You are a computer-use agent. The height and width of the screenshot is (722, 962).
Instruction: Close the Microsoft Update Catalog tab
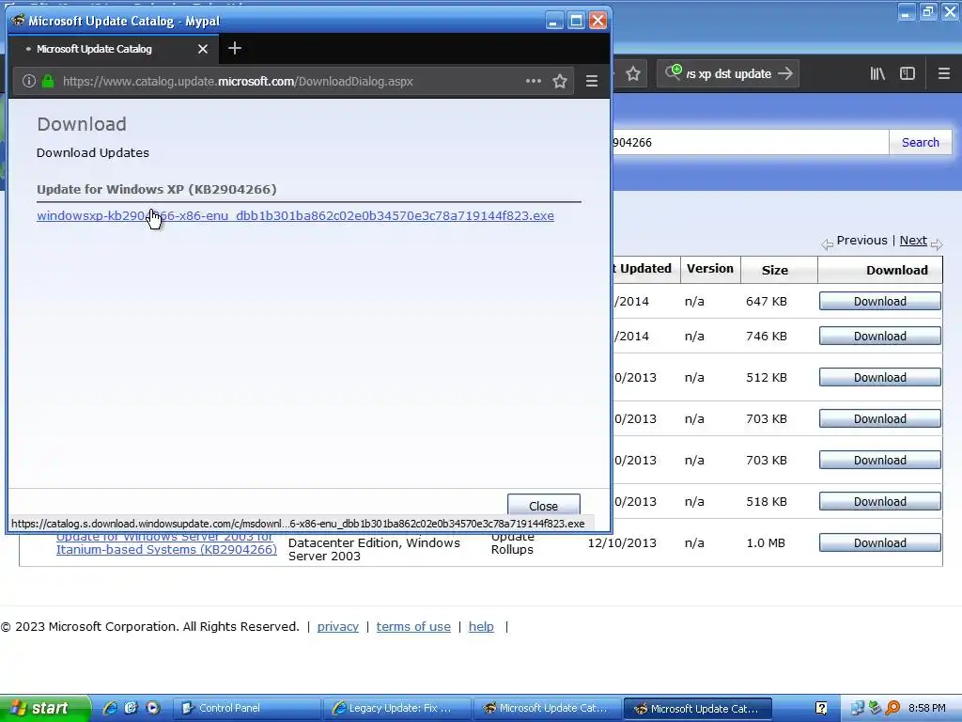click(203, 49)
